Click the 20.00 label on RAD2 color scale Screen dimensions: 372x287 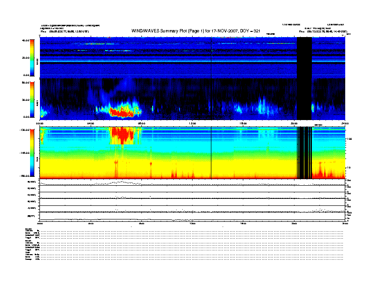[26, 58]
